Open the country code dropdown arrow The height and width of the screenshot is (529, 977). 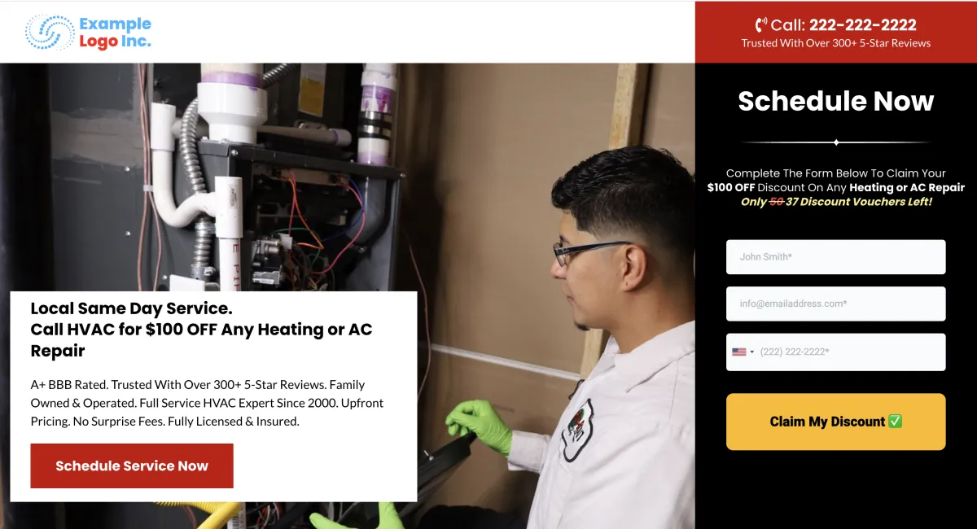[x=752, y=352]
